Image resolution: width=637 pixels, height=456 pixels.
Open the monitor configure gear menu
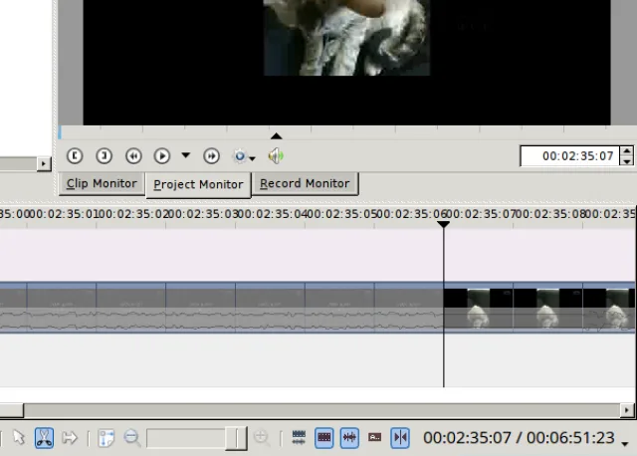(243, 156)
